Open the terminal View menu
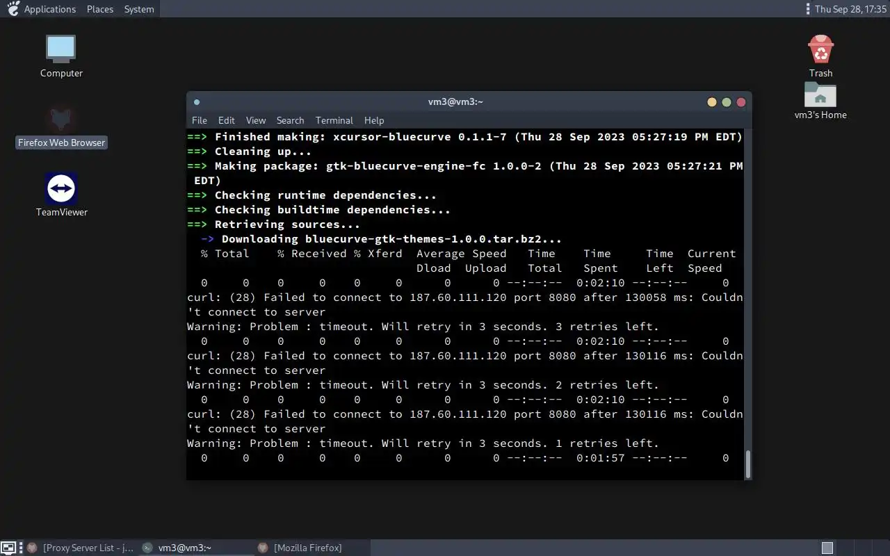This screenshot has height=556, width=890. (256, 120)
